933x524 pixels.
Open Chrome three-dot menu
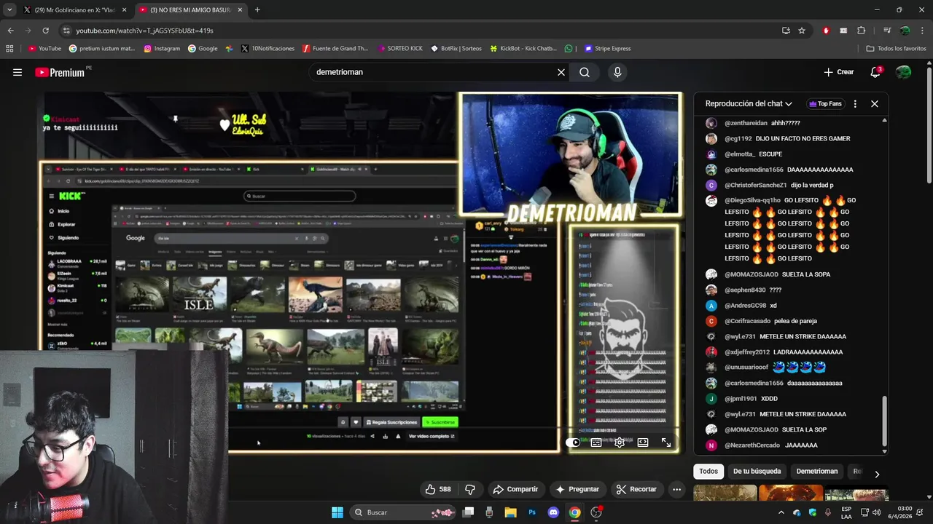[922, 31]
